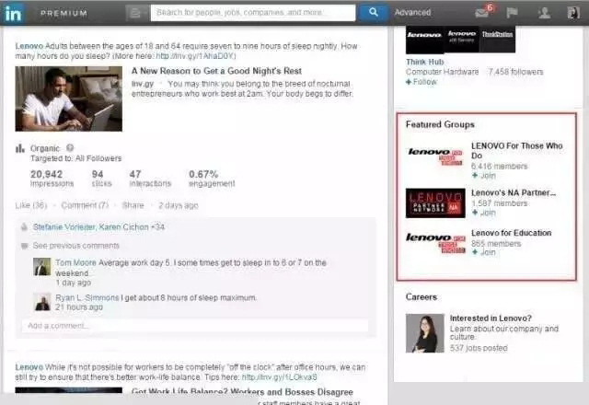Follow the Think Hub page
The width and height of the screenshot is (589, 405).
[422, 82]
